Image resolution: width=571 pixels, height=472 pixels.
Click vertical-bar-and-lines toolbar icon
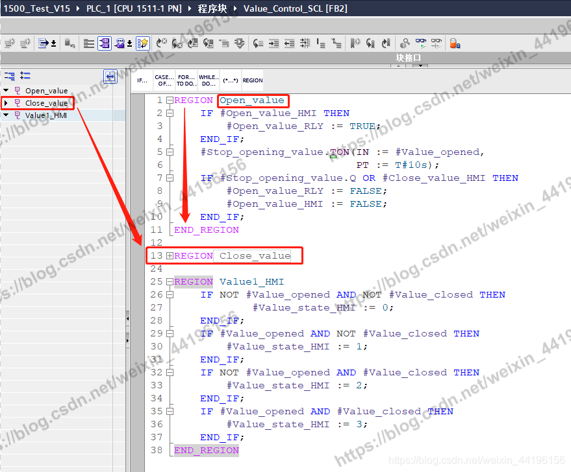321,43
